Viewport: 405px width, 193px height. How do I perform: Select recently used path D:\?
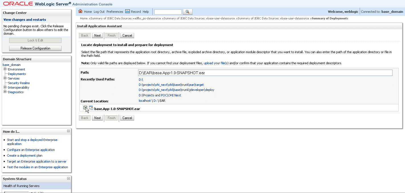tap(141, 80)
